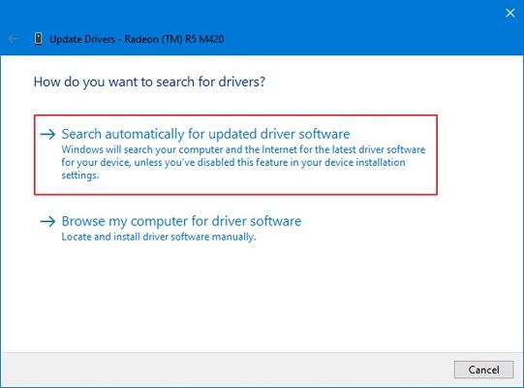Click the device icon in title bar
This screenshot has height=388, width=524.
pyautogui.click(x=39, y=39)
